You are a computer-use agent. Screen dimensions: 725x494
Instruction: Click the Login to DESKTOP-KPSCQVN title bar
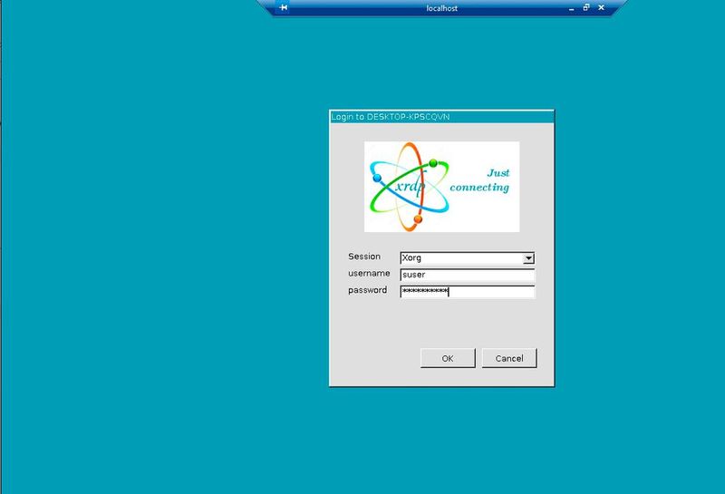441,117
